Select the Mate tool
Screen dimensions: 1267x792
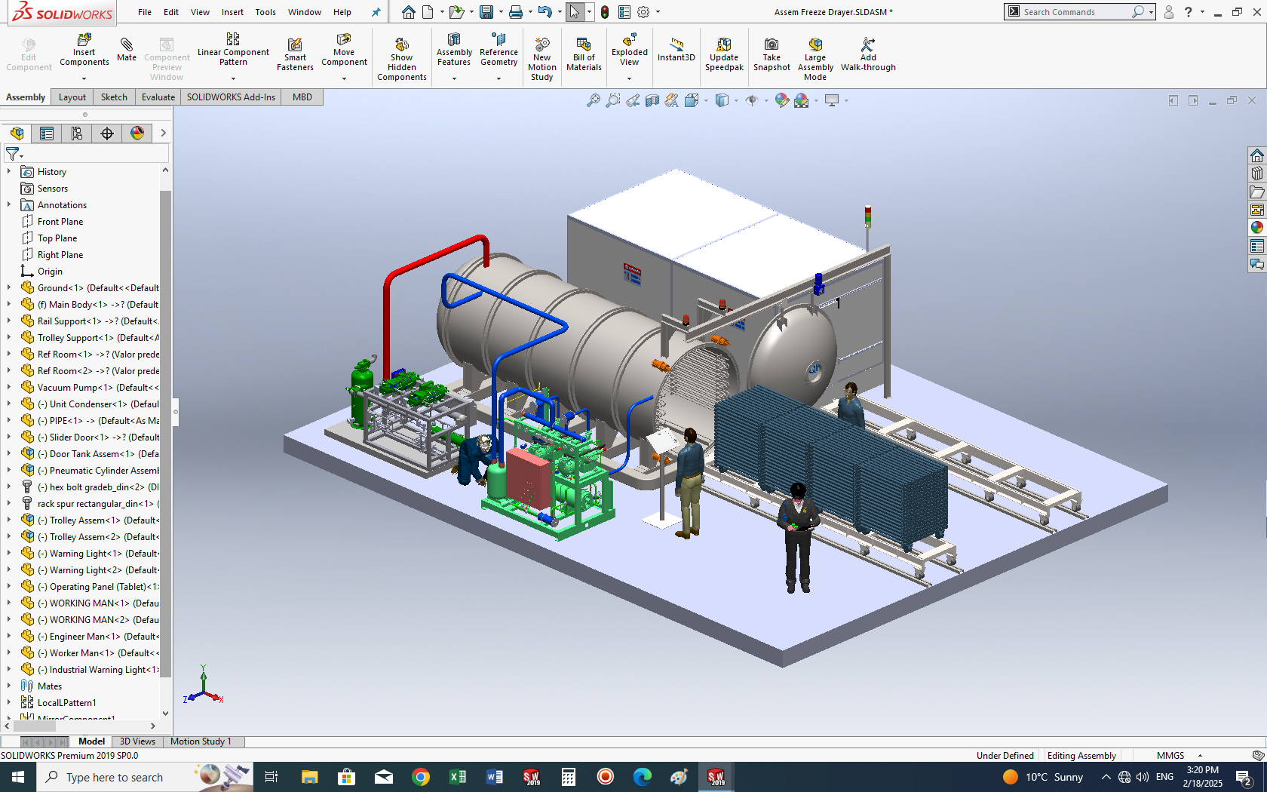tap(127, 50)
